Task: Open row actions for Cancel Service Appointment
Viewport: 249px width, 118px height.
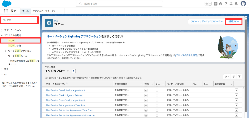Action: (x=237, y=90)
